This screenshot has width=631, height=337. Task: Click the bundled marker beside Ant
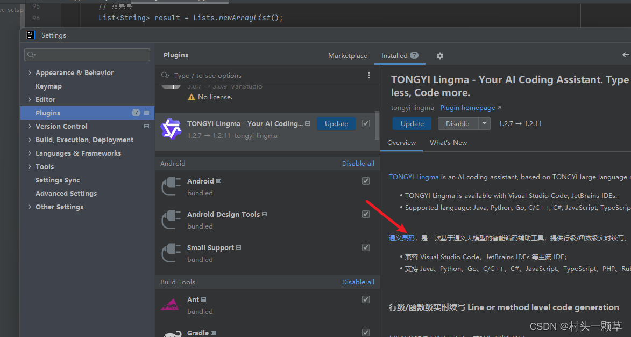coord(204,299)
